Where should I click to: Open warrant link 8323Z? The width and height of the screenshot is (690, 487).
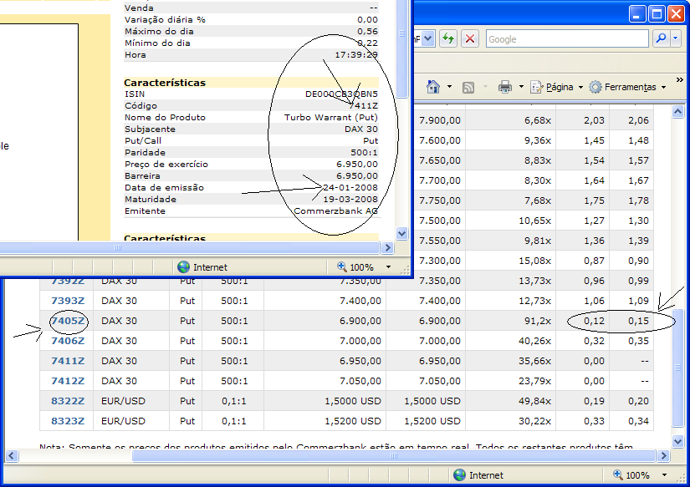[x=68, y=421]
